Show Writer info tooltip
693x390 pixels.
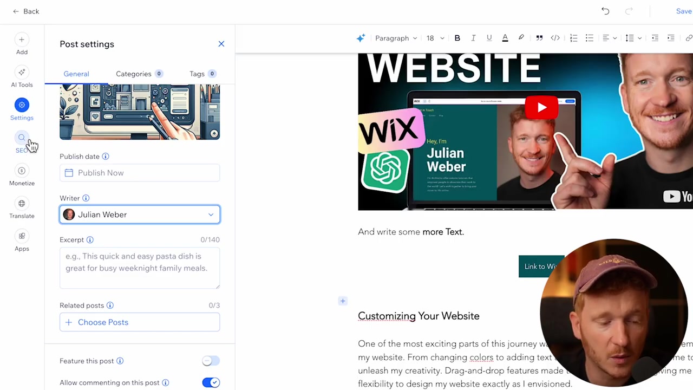tap(86, 198)
